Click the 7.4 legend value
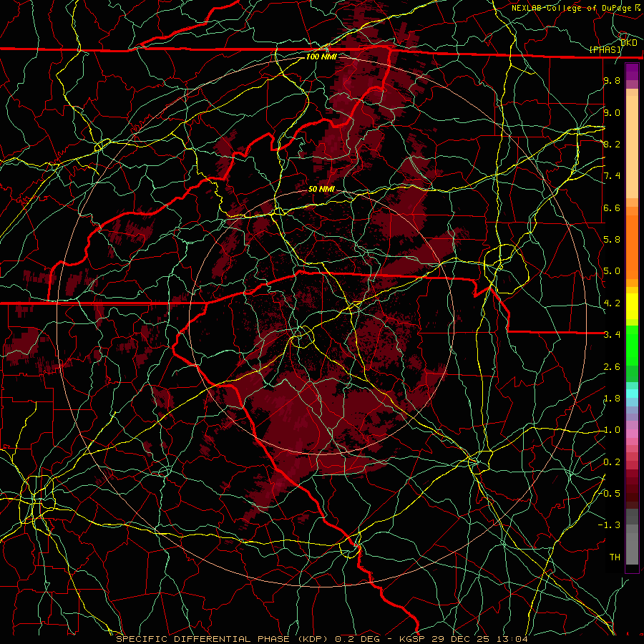Screen dimensions: 644x644 (612, 176)
